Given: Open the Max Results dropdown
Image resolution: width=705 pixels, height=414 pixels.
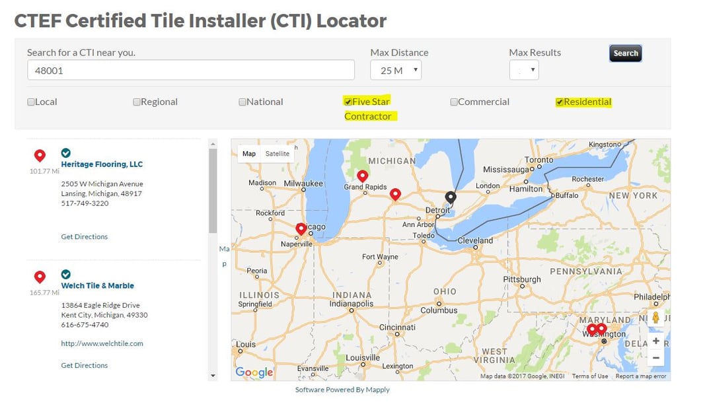Looking at the screenshot, I should tap(523, 70).
